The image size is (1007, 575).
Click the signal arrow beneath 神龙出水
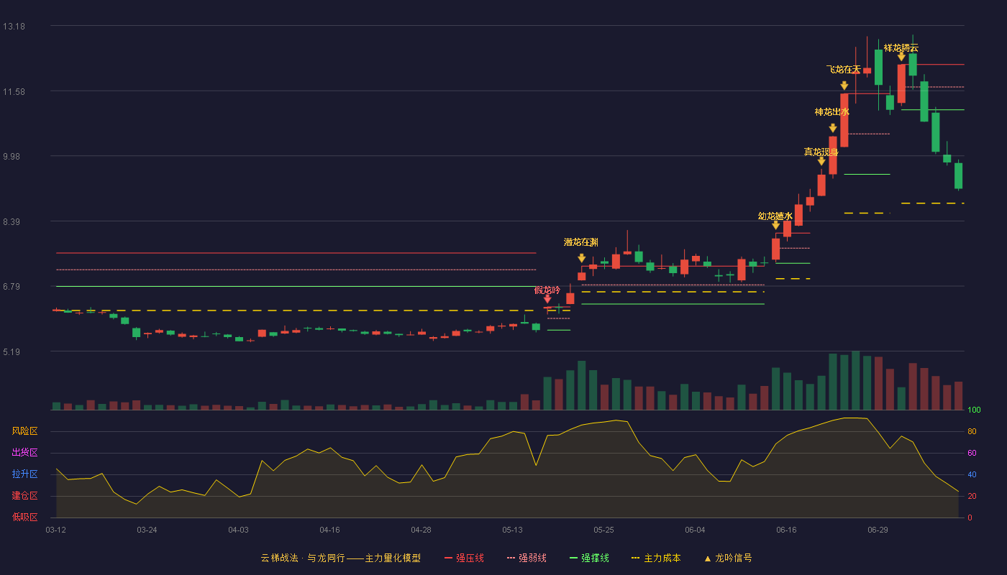tap(833, 128)
